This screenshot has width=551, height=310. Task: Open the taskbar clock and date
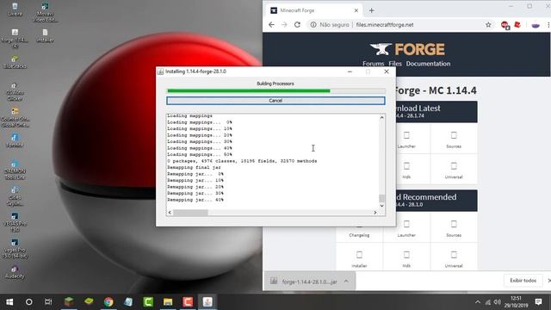tap(516, 302)
